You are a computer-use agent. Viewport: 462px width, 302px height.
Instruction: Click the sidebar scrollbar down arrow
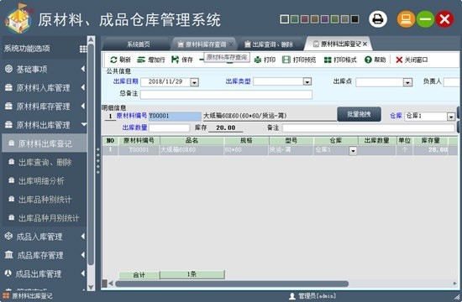(91, 287)
